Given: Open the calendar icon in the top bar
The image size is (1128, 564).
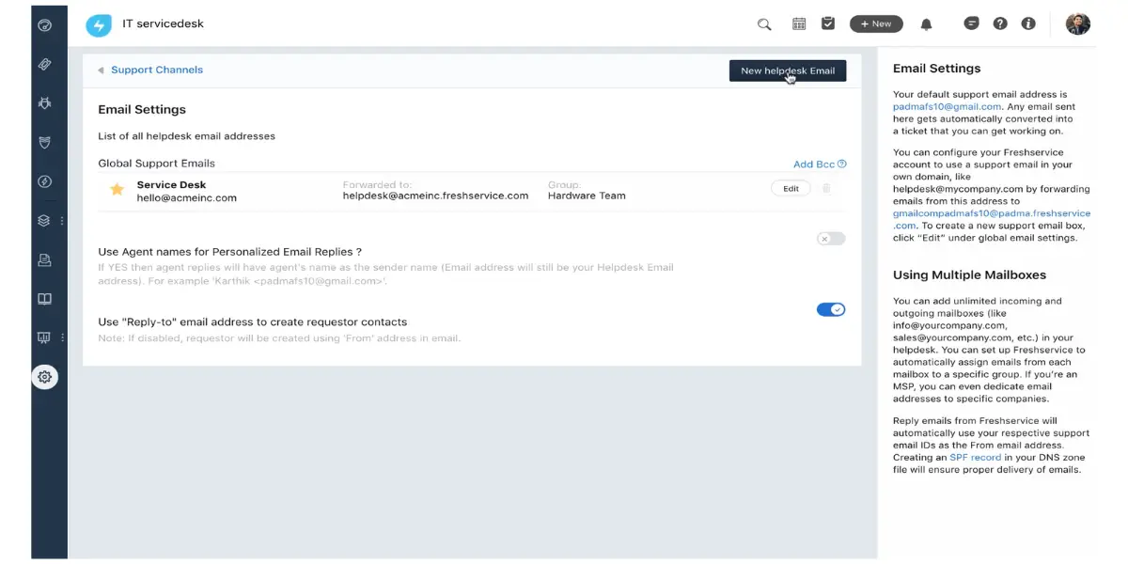Looking at the screenshot, I should [799, 24].
